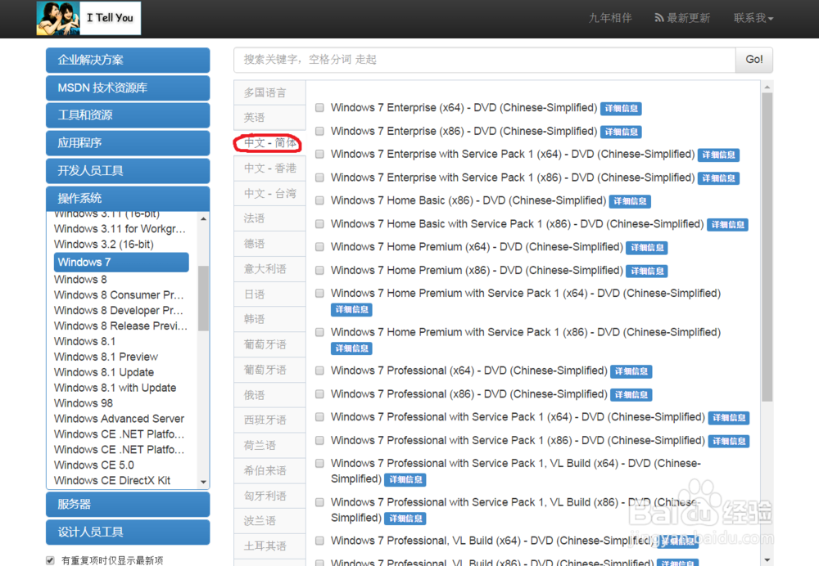Image resolution: width=819 pixels, height=566 pixels.
Task: Select the 日语 language option
Action: pos(269,294)
